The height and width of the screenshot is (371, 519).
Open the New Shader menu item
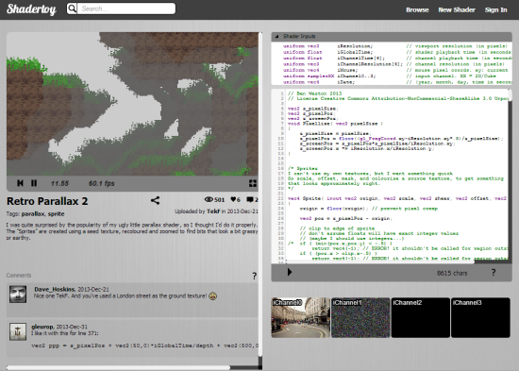(457, 9)
